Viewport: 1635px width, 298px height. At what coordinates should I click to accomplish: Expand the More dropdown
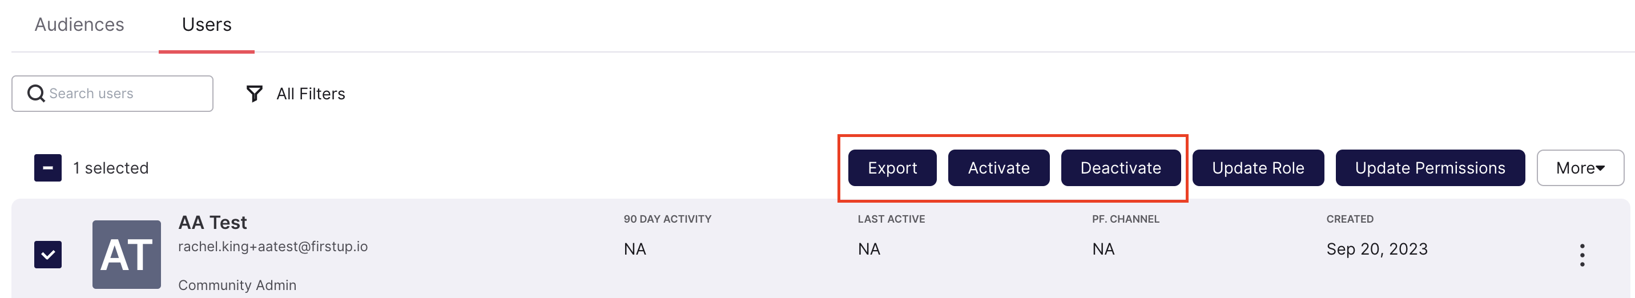click(1580, 168)
